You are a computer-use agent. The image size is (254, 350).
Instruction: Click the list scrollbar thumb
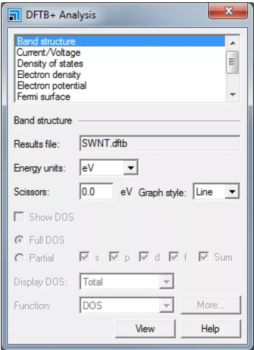coord(232,62)
